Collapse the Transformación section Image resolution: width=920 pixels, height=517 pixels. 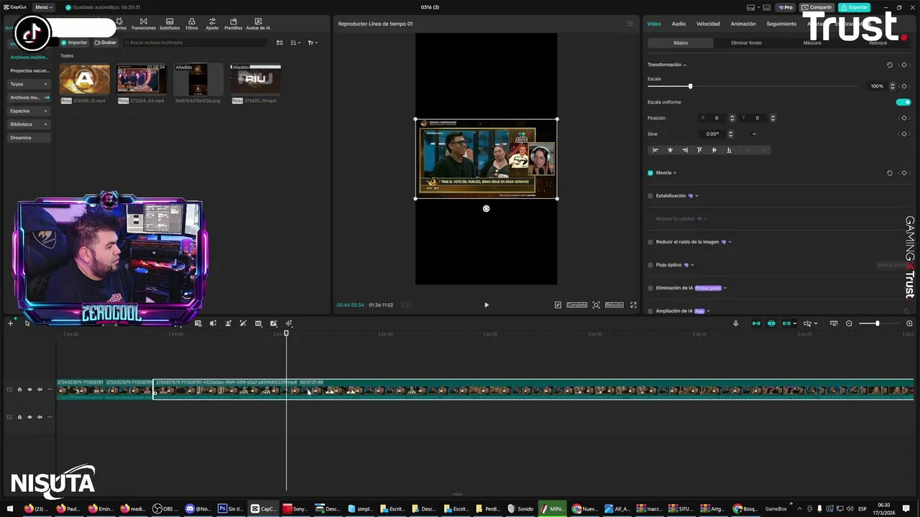point(684,65)
